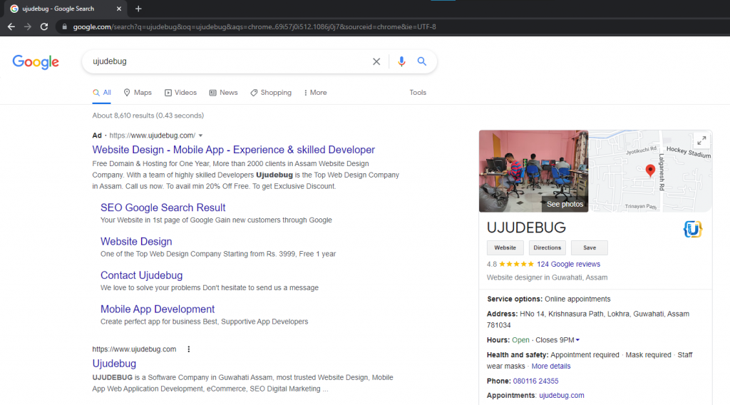Open the Website Design - Mobile App ad headline
This screenshot has height=405, width=730.
coord(233,150)
